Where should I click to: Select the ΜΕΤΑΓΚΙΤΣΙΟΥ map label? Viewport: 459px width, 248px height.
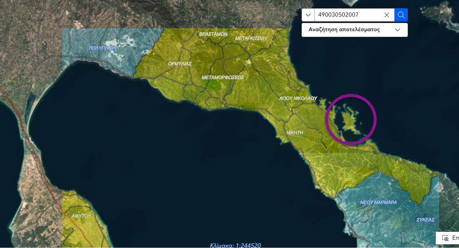[251, 38]
